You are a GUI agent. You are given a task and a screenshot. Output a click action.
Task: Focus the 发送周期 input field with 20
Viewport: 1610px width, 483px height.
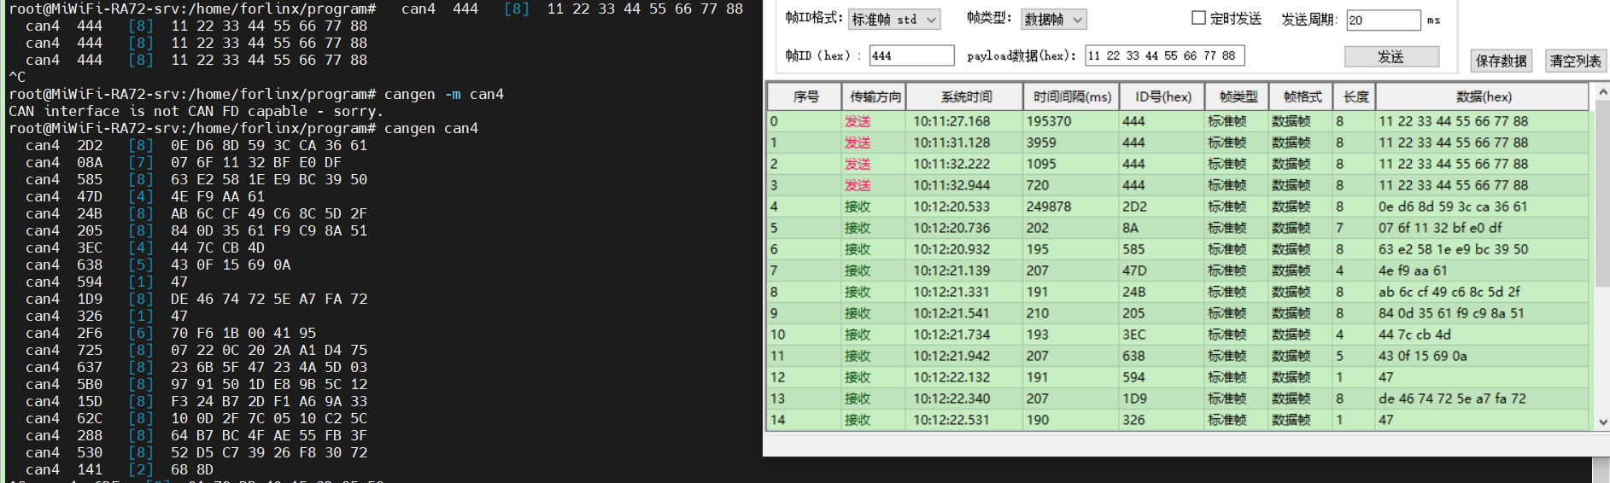(1384, 20)
